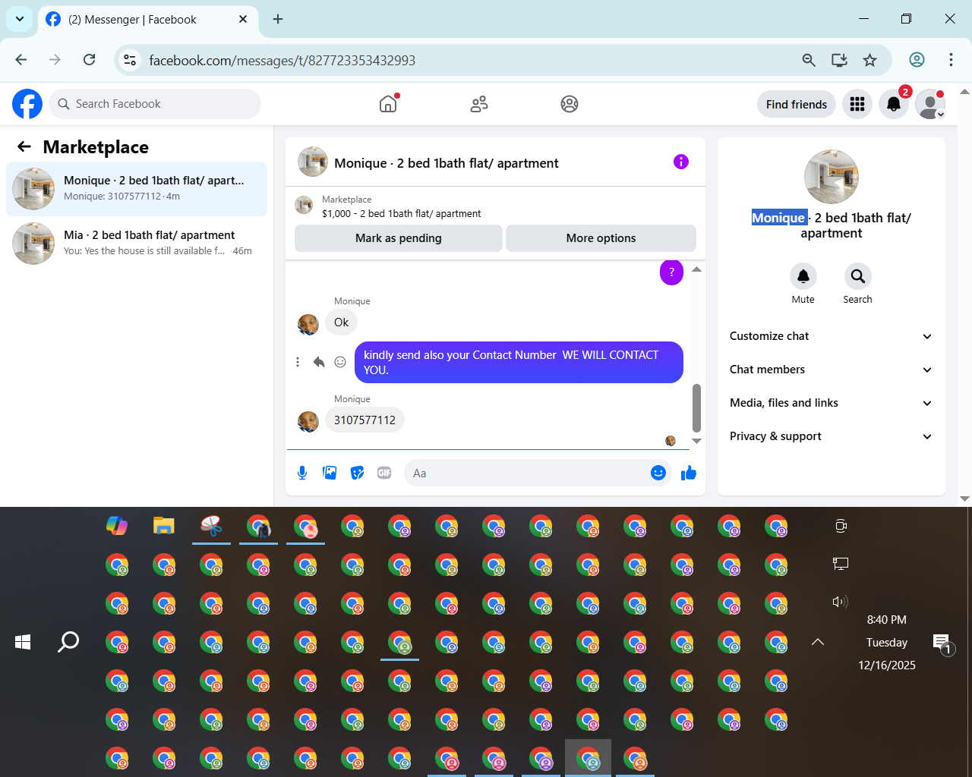Go back to the previous browser page
972x777 pixels.
coord(21,60)
